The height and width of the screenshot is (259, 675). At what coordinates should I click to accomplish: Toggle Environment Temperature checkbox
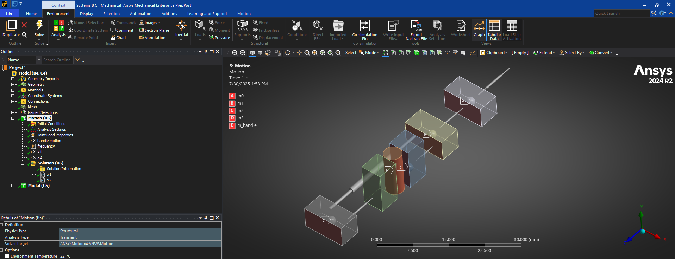pos(7,256)
